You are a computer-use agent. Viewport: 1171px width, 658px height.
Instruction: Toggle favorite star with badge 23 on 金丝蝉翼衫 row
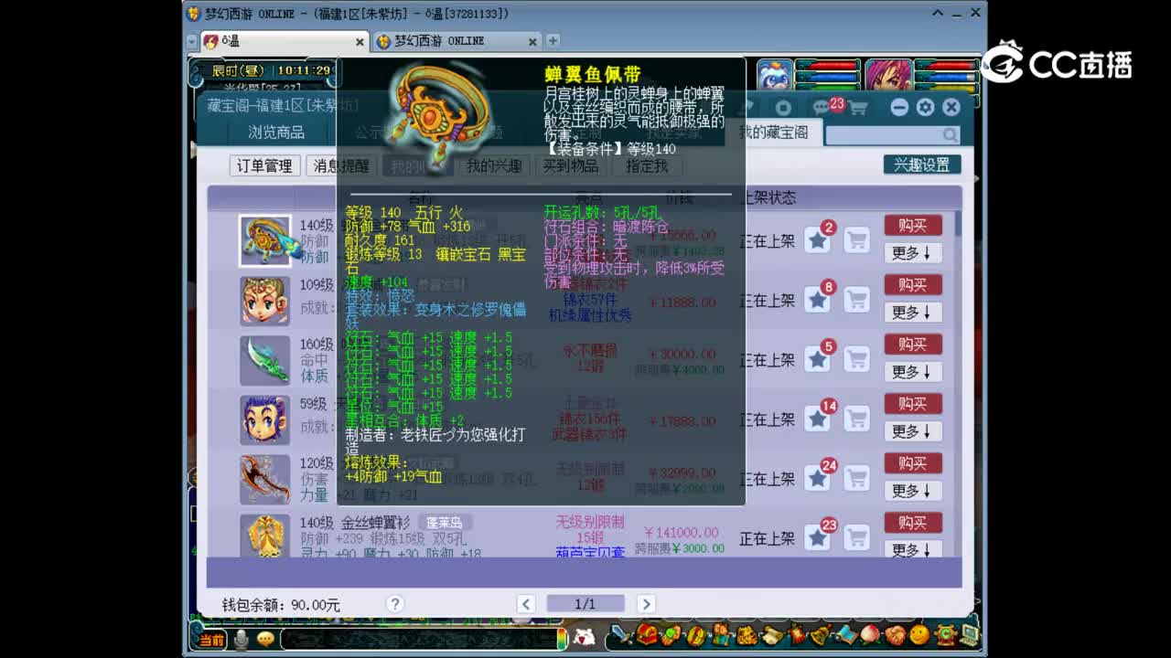click(818, 537)
